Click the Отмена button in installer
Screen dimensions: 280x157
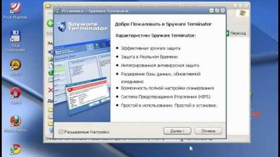(x=208, y=131)
